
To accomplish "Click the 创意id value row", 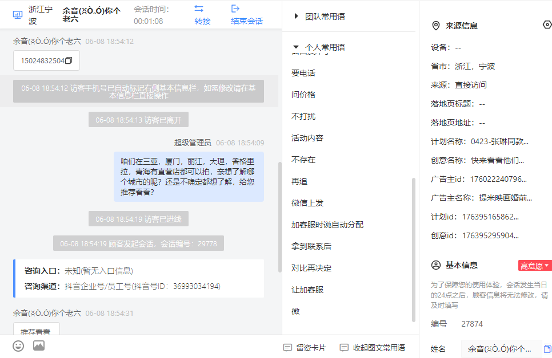I will [x=474, y=235].
